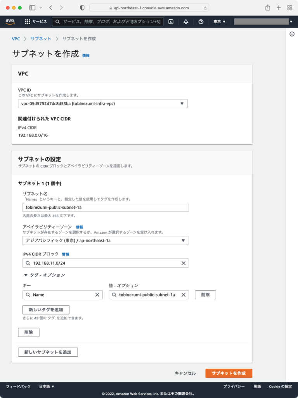Click 情報 link beside IPv4 CIDR block
This screenshot has height=398, width=298.
[66, 254]
